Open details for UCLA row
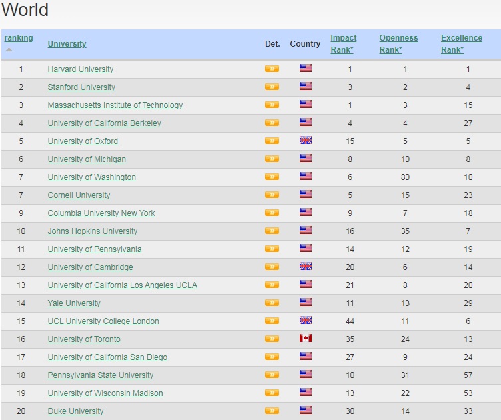Screen dimensions: 501x420 tap(272, 285)
